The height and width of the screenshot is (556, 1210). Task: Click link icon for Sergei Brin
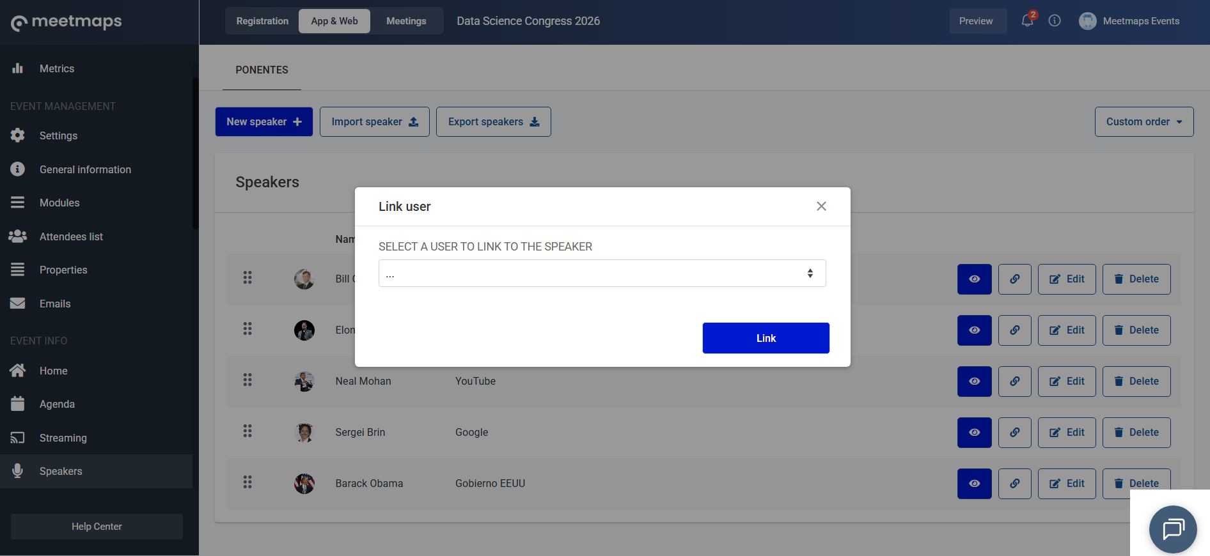[x=1015, y=433]
